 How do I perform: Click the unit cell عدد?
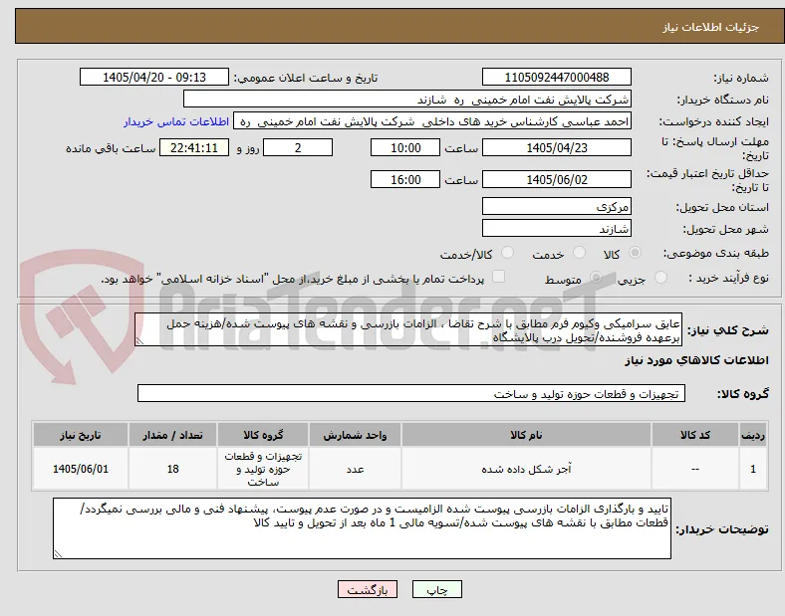355,469
